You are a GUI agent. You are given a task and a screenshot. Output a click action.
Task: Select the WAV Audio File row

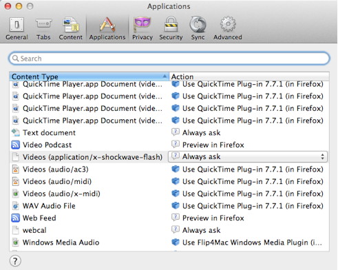click(x=169, y=206)
